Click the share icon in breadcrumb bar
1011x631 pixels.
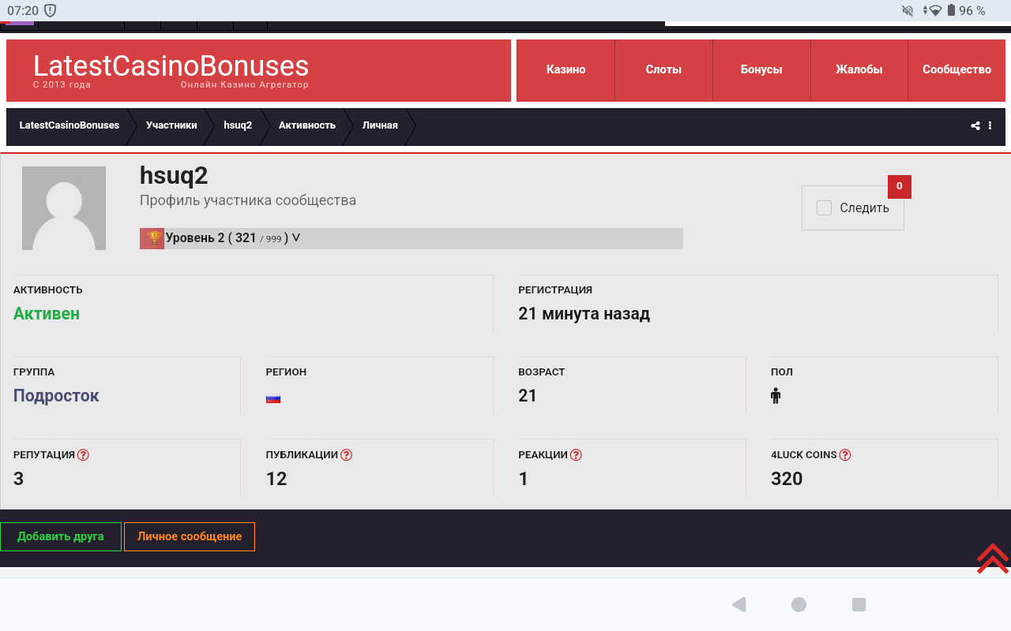pyautogui.click(x=975, y=125)
